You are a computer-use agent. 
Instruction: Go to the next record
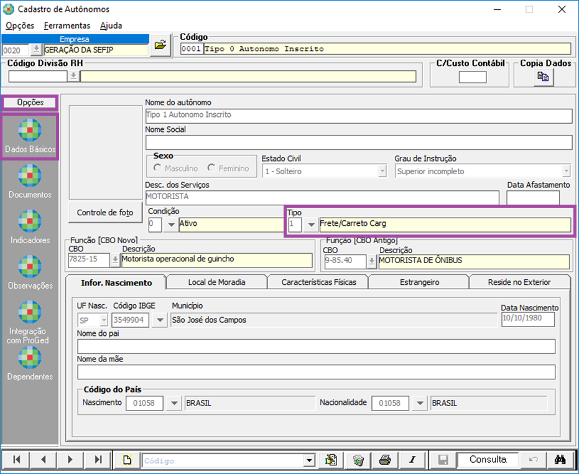70,460
